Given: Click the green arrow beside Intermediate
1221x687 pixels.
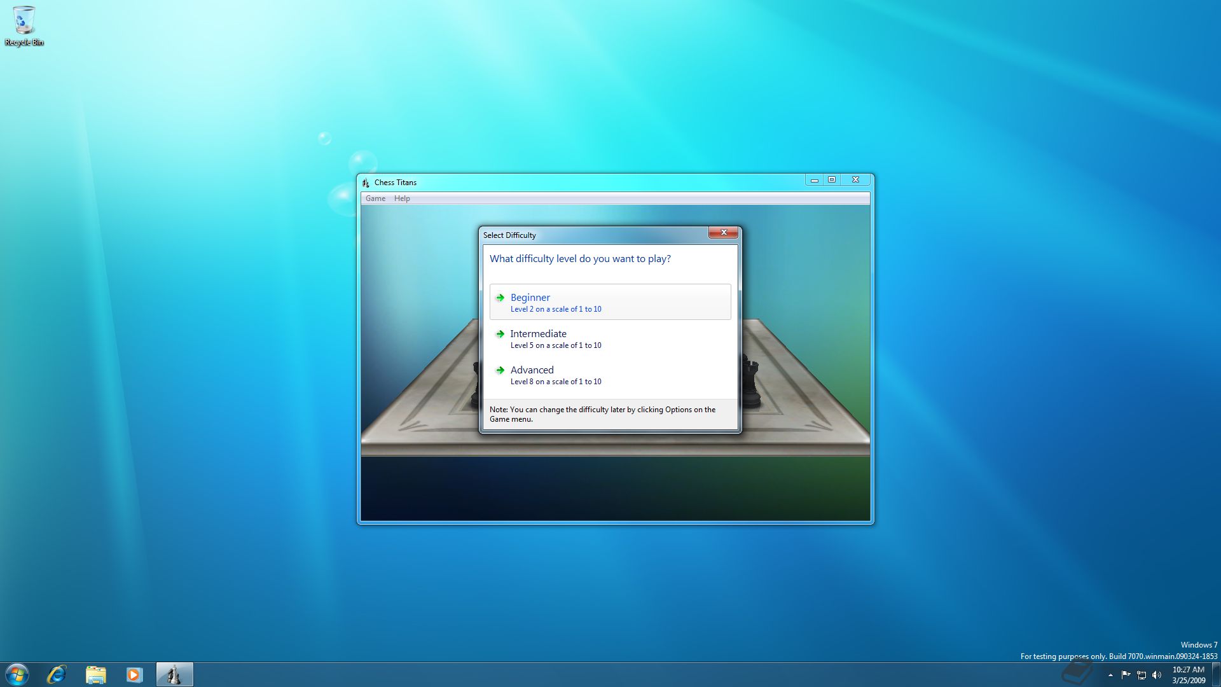Looking at the screenshot, I should click(x=500, y=334).
